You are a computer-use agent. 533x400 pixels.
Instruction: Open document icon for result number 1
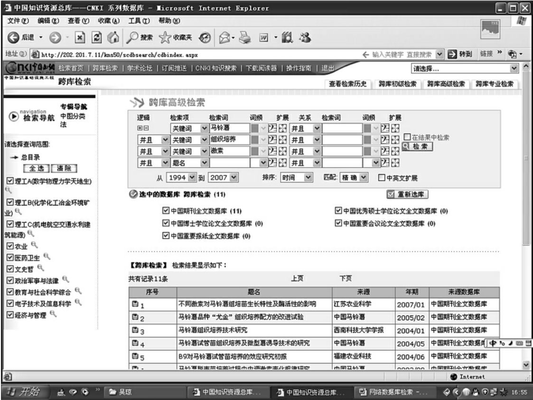(135, 304)
